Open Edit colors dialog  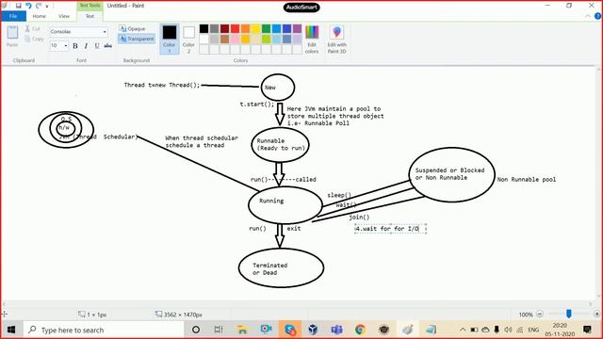click(312, 40)
